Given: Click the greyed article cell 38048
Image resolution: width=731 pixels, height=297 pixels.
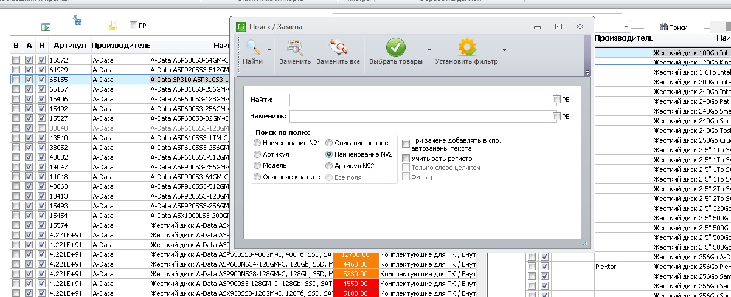Looking at the screenshot, I should (x=69, y=128).
